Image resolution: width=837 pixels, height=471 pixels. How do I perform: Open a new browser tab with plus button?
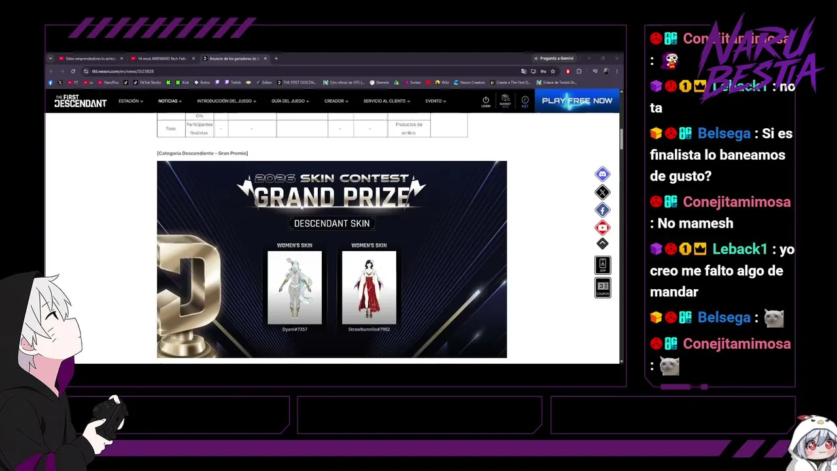tap(276, 58)
